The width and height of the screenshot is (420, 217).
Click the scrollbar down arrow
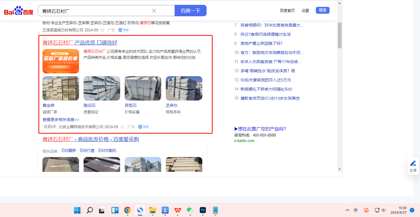(x=340, y=169)
